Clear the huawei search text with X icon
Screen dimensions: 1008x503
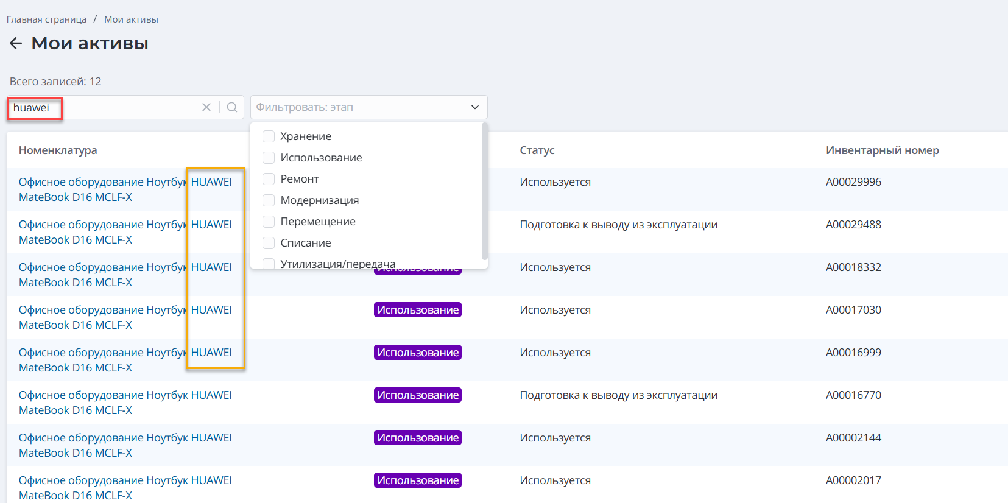tap(206, 107)
